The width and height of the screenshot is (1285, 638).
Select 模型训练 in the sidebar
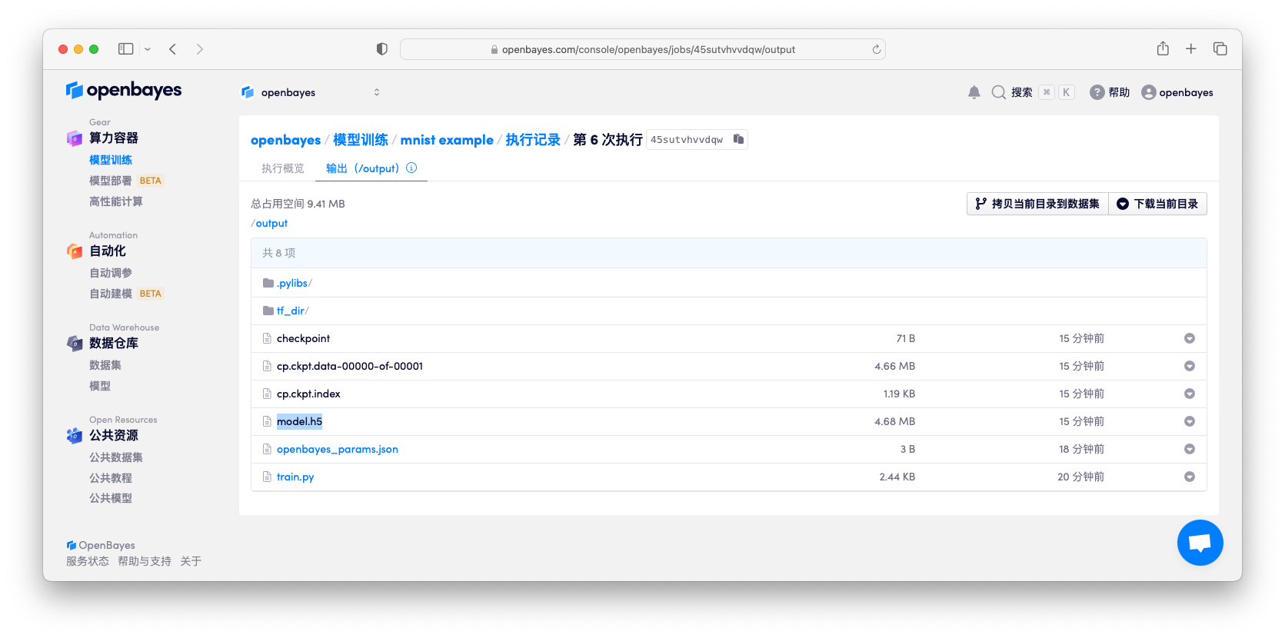pos(111,160)
